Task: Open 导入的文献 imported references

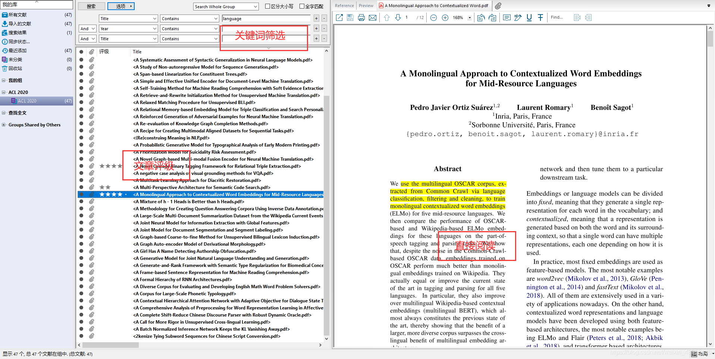Action: click(x=20, y=24)
